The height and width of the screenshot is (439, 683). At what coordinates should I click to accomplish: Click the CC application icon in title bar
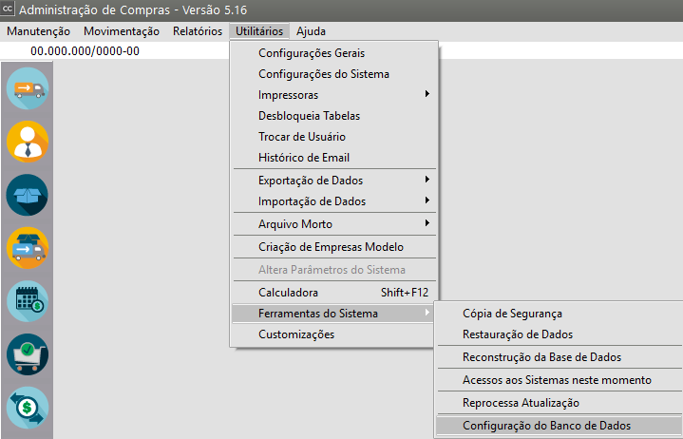[x=9, y=10]
